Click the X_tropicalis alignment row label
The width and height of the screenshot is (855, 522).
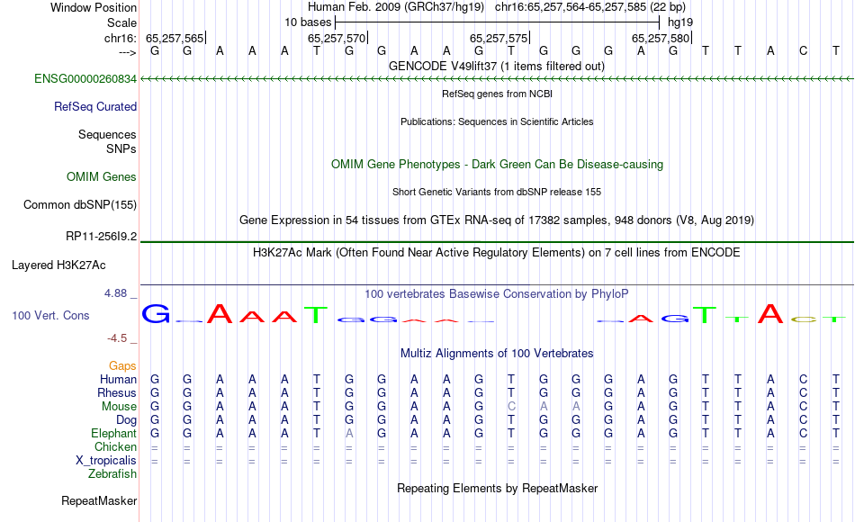(x=106, y=461)
